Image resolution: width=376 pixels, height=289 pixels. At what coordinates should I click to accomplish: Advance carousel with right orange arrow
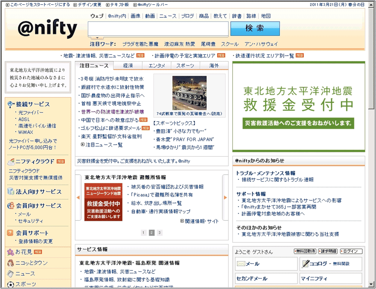click(225, 197)
